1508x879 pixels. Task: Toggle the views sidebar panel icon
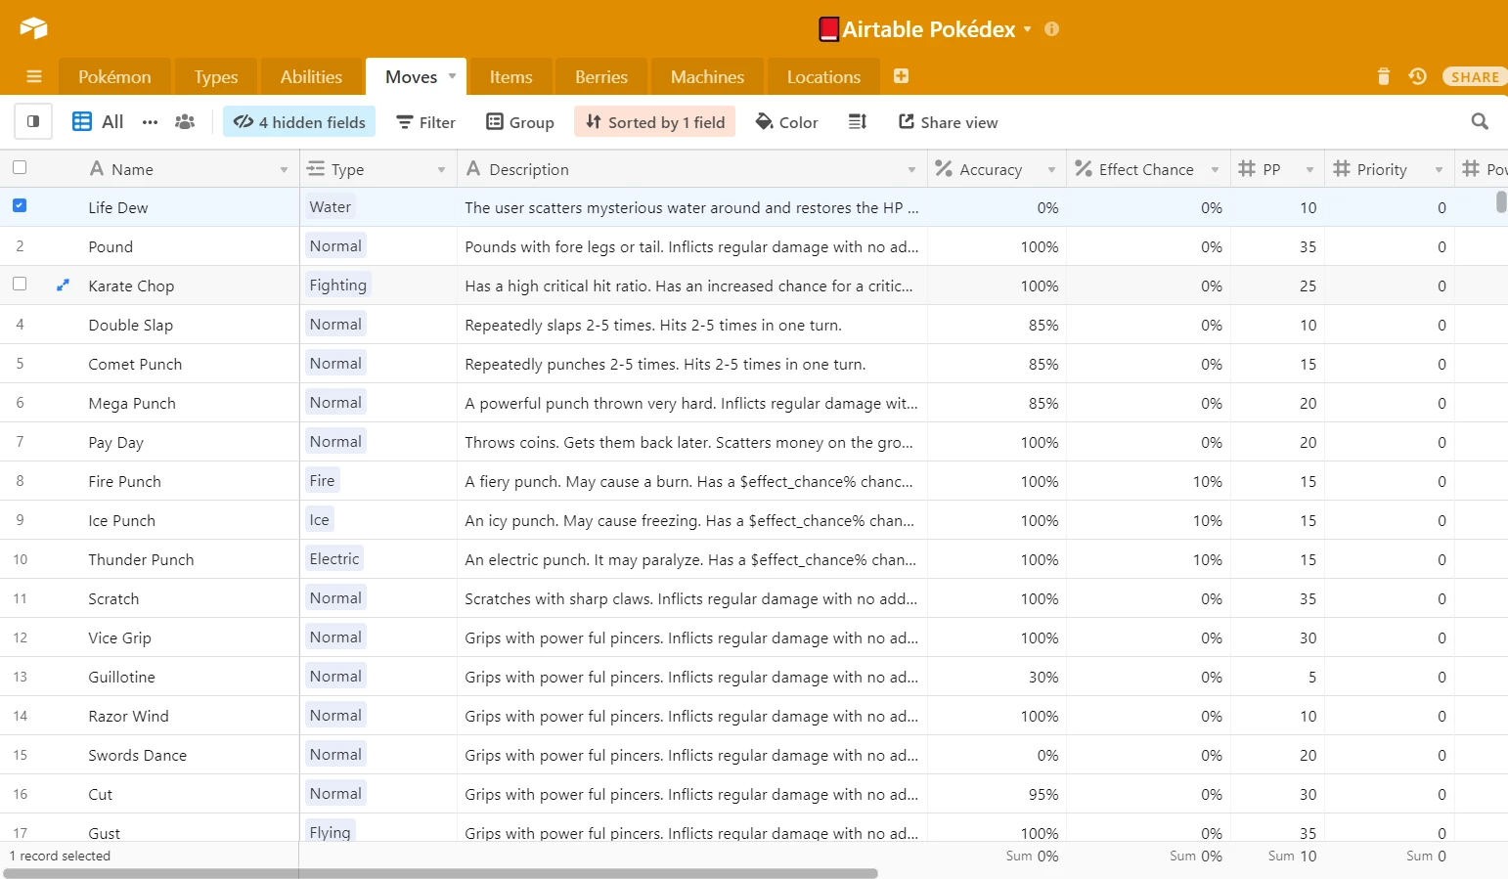tap(33, 122)
